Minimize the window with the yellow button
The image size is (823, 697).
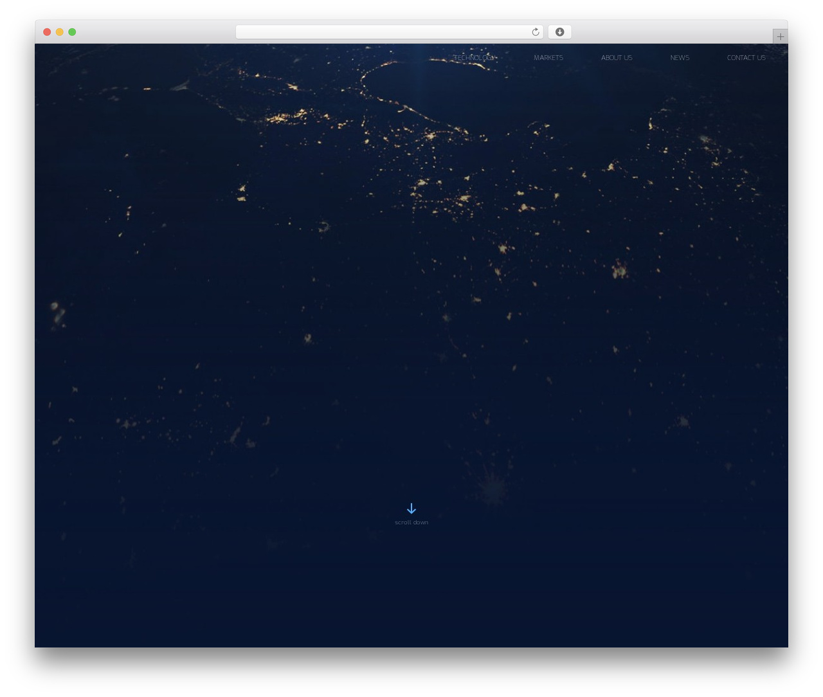[x=59, y=32]
